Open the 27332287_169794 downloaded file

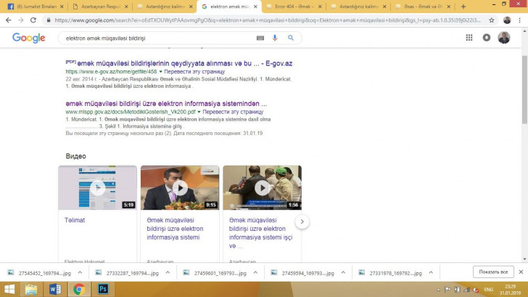click(x=128, y=273)
